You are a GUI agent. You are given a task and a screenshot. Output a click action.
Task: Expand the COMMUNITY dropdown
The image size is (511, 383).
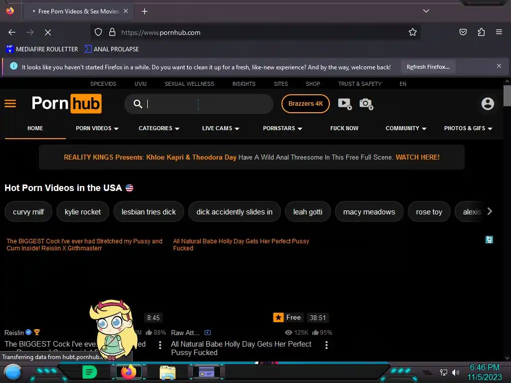point(406,128)
